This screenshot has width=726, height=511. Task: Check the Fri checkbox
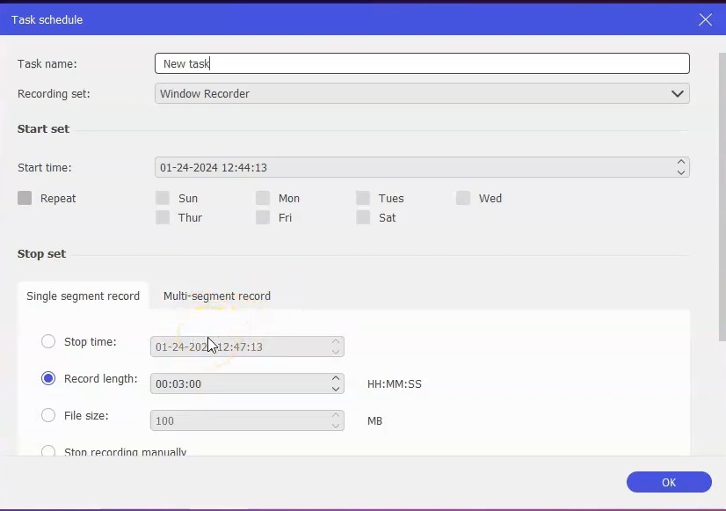click(263, 217)
